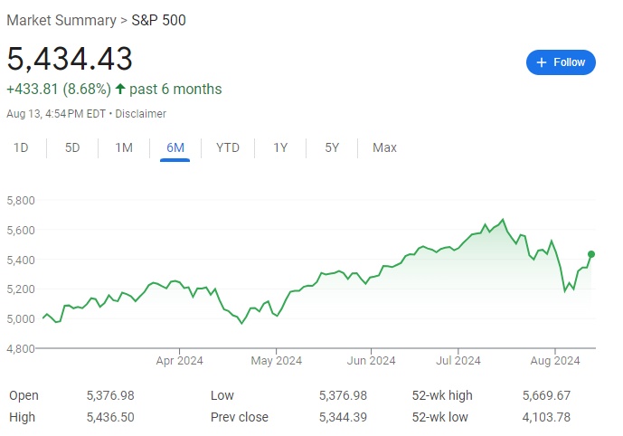Select the 1D time range tab
Viewport: 623px width, 436px height.
pos(21,147)
